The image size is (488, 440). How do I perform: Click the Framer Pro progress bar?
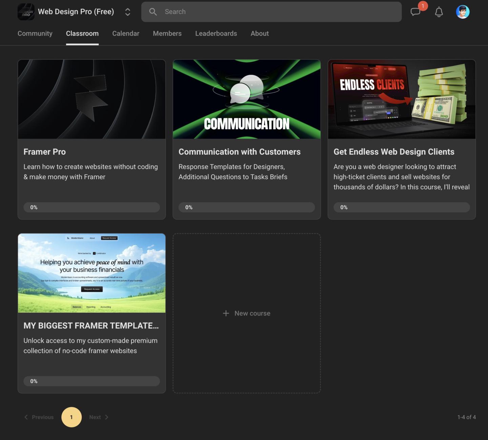tap(91, 207)
